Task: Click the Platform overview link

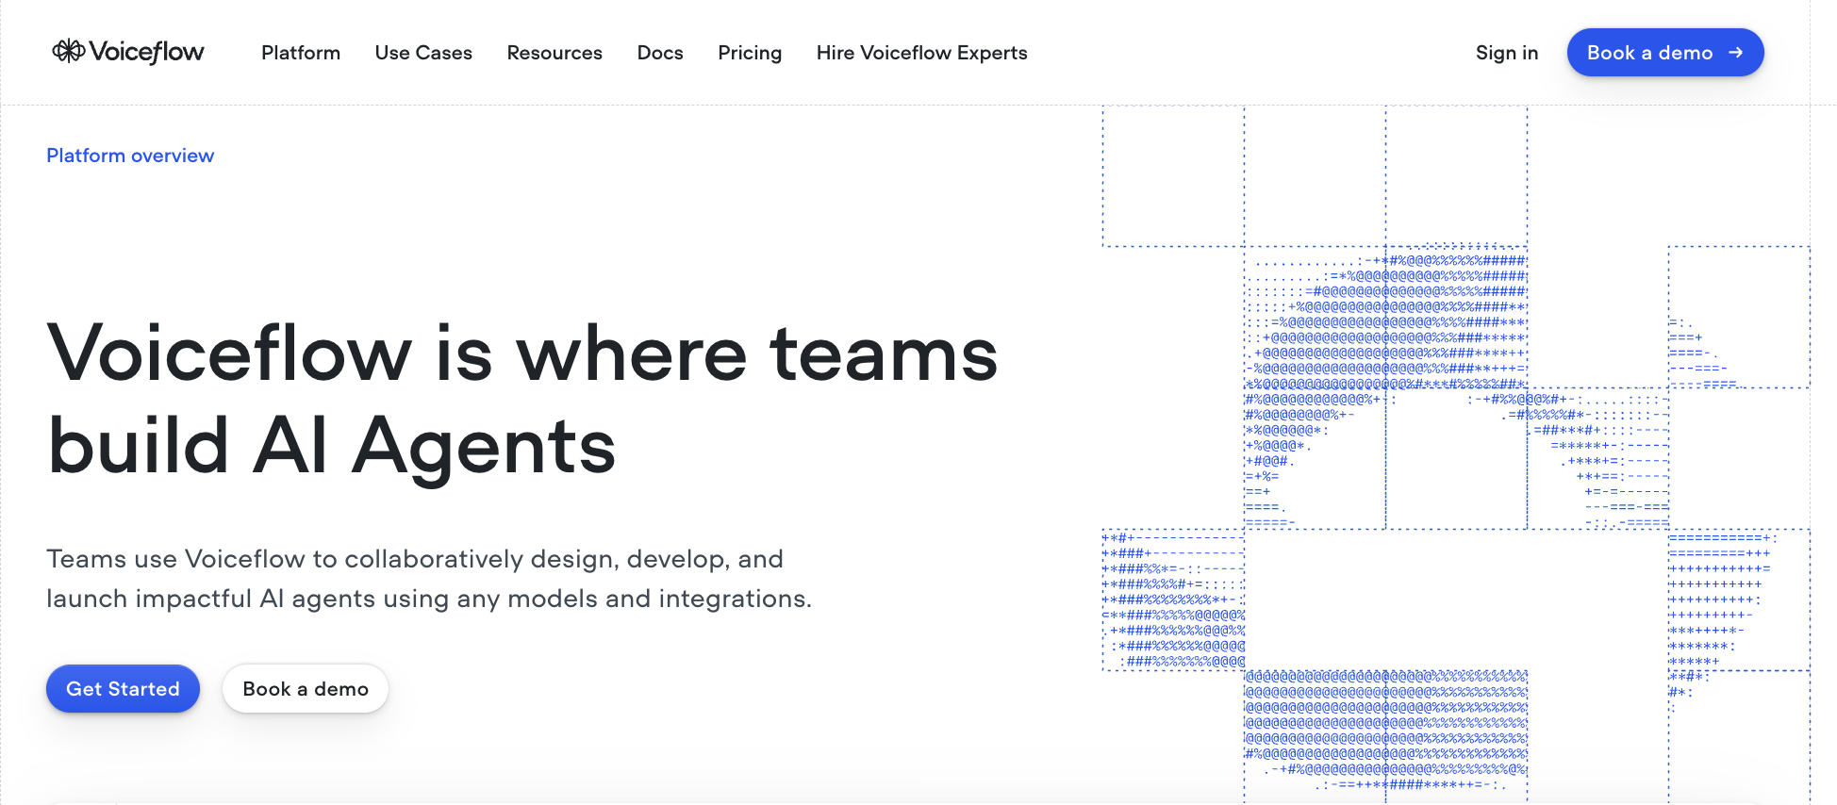Action: (x=130, y=156)
